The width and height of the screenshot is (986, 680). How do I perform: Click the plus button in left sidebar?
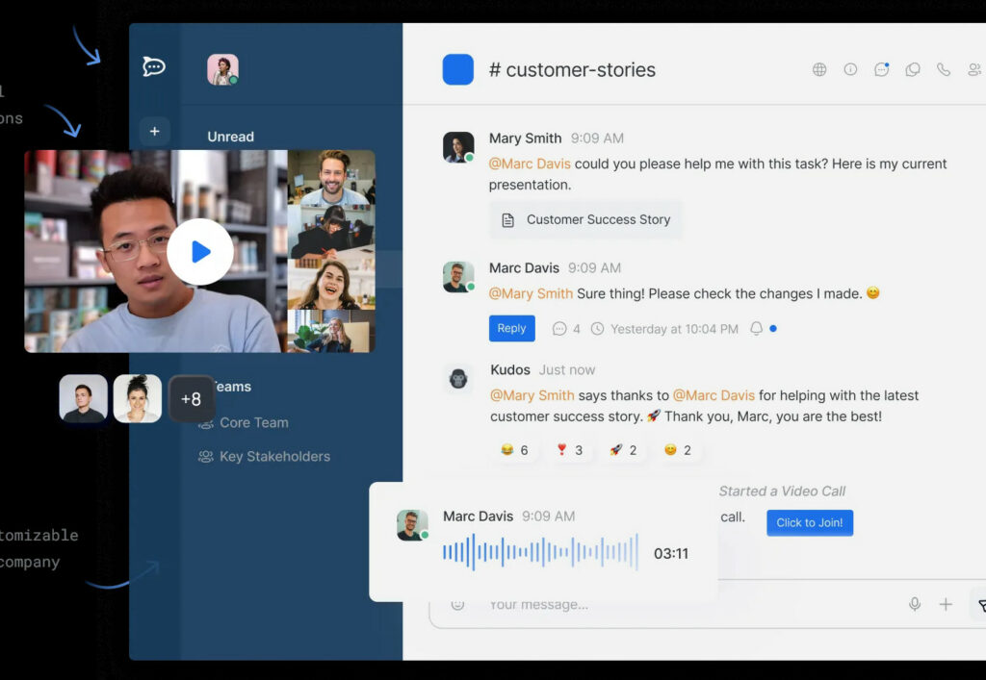pos(154,131)
